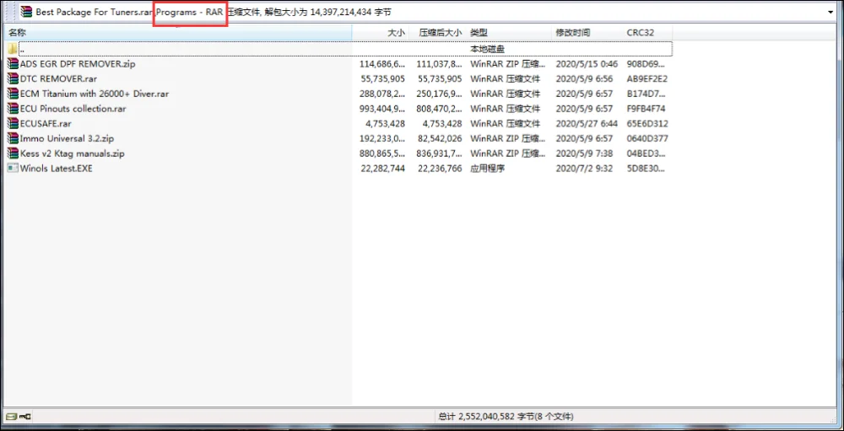Click Winols Latest.EXE application icon
Screen dimensions: 844x431
13,169
